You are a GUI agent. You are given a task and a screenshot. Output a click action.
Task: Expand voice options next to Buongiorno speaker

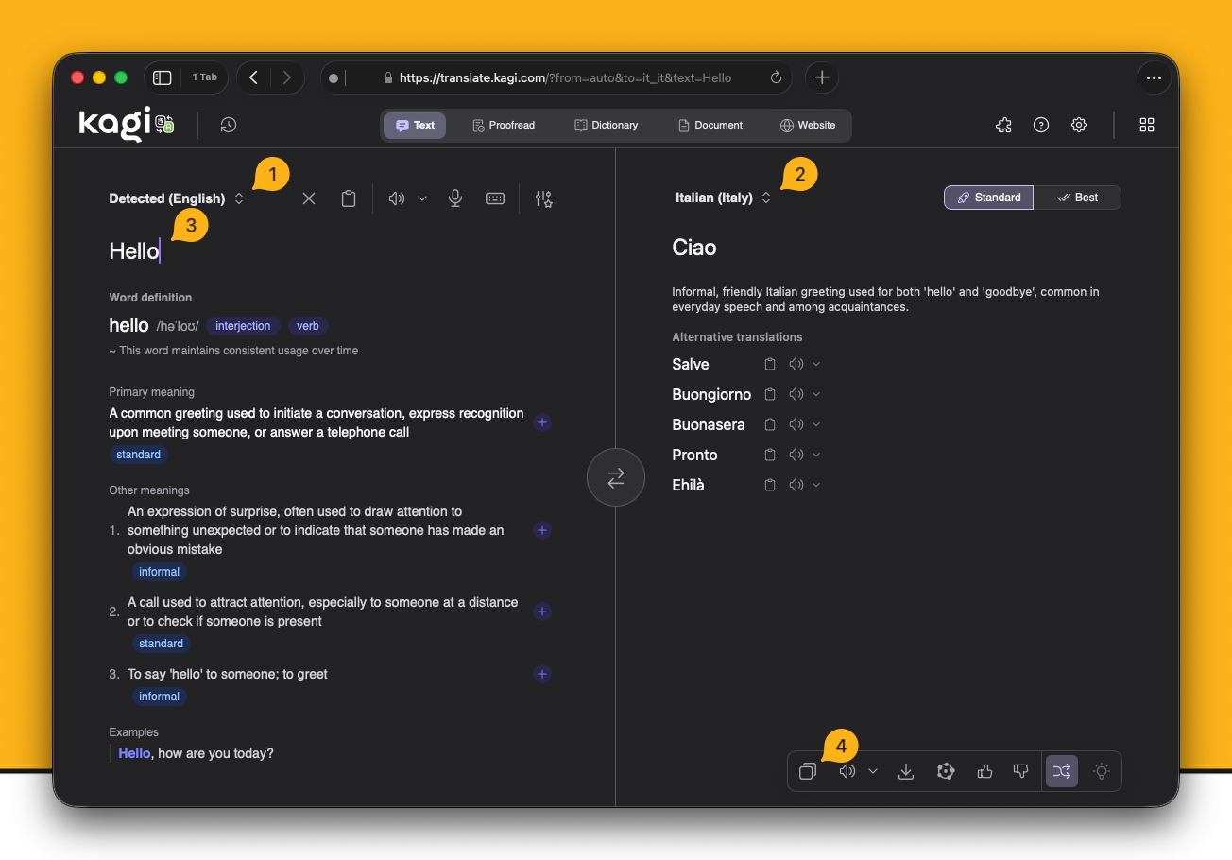[817, 395]
